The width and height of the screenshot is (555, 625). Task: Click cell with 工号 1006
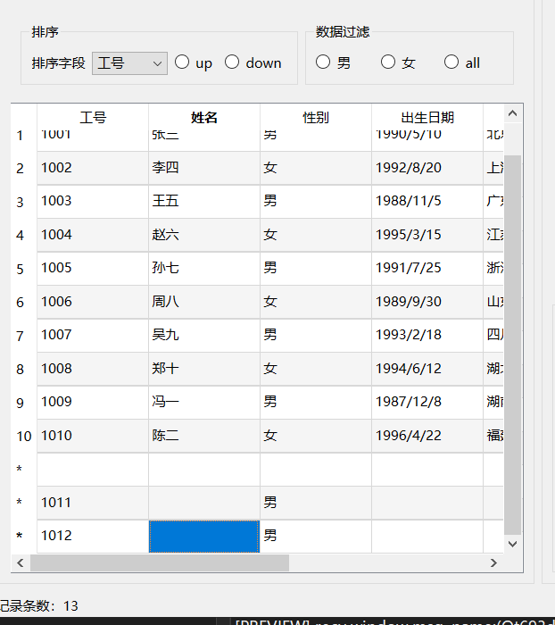point(93,302)
